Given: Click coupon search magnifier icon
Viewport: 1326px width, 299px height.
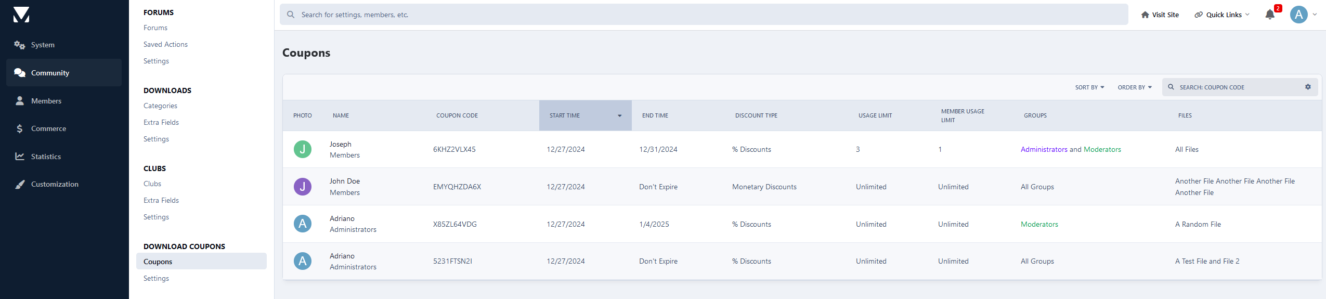Looking at the screenshot, I should tap(1171, 87).
